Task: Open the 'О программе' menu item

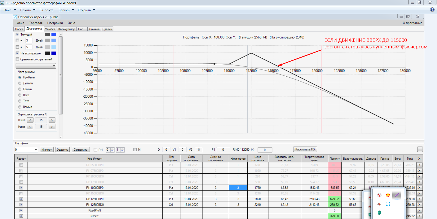Action: coord(412,23)
